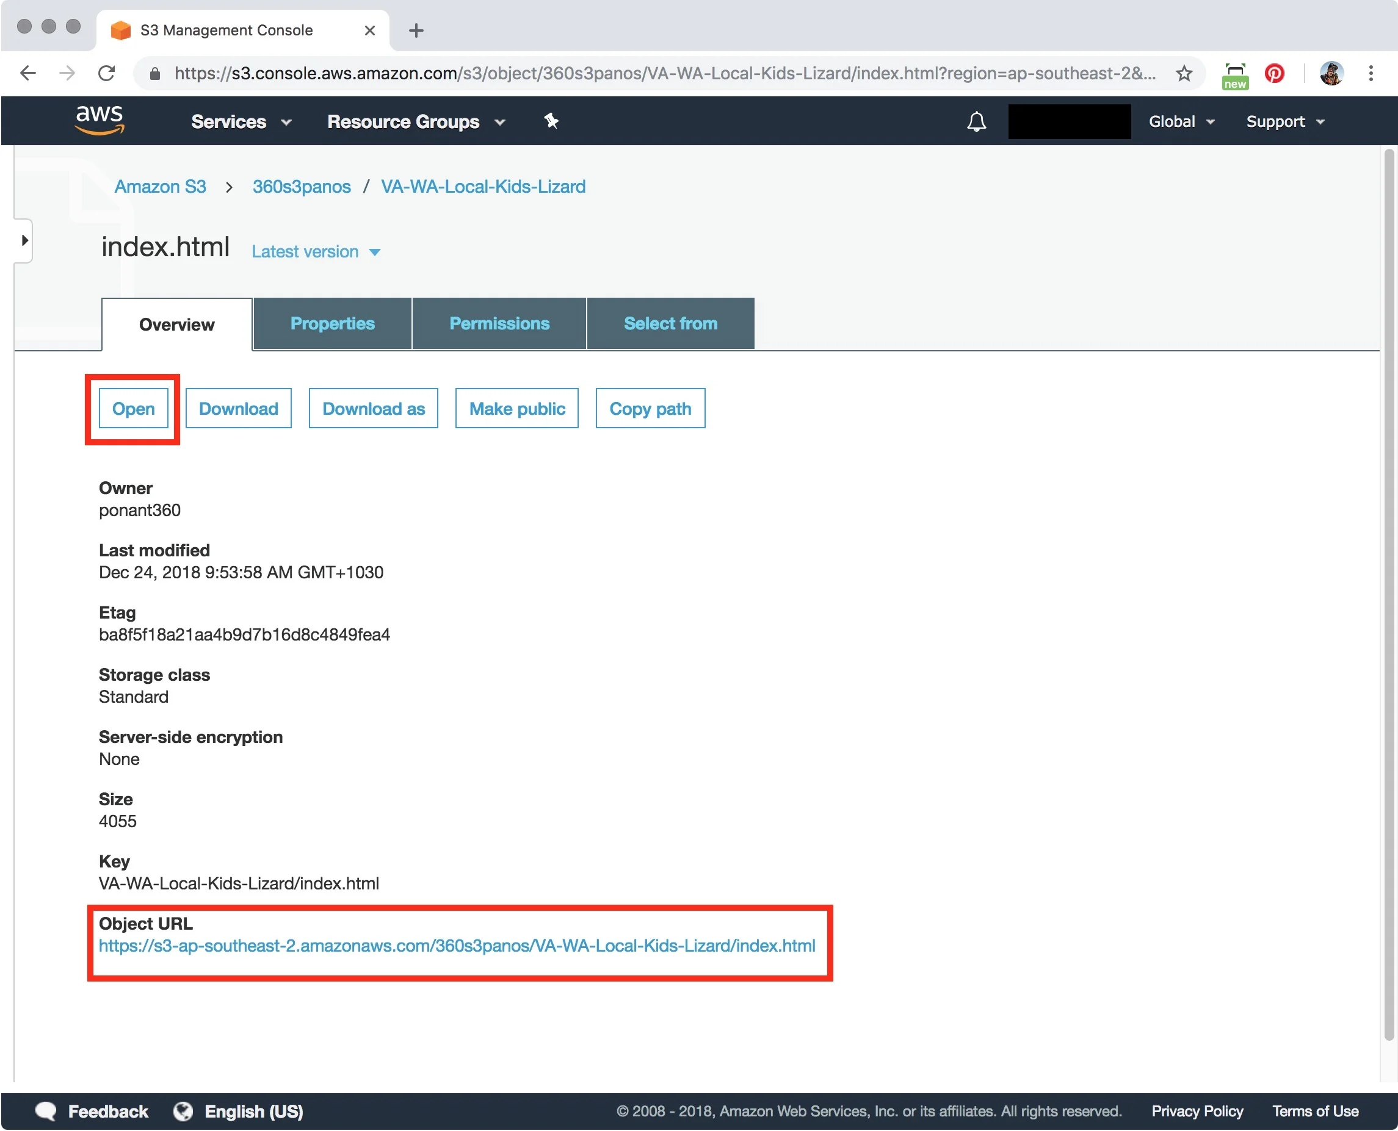Click the Make public button
Image resolution: width=1398 pixels, height=1131 pixels.
(x=517, y=409)
